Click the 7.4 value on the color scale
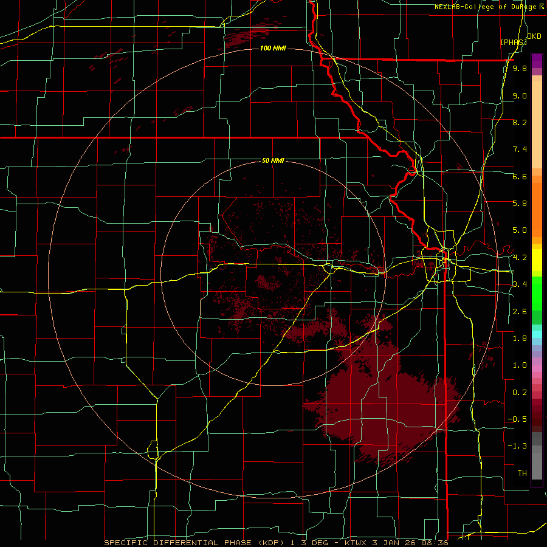This screenshot has height=547, width=547. 520,150
